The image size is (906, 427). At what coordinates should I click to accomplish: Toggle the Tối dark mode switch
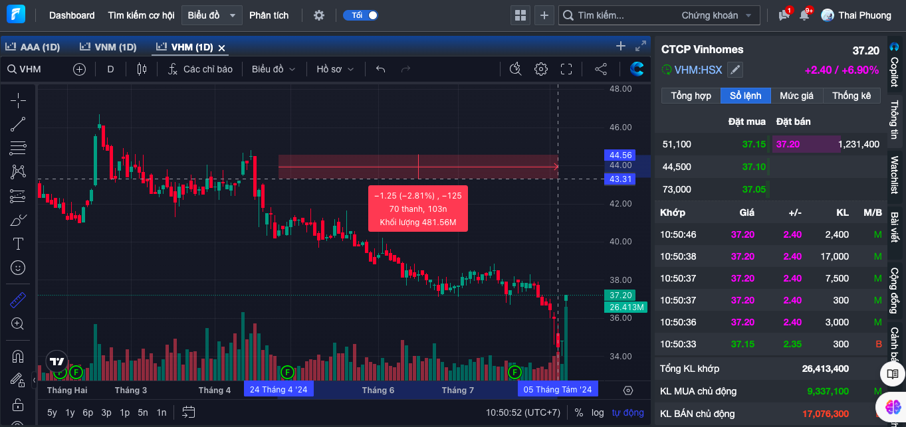point(360,15)
